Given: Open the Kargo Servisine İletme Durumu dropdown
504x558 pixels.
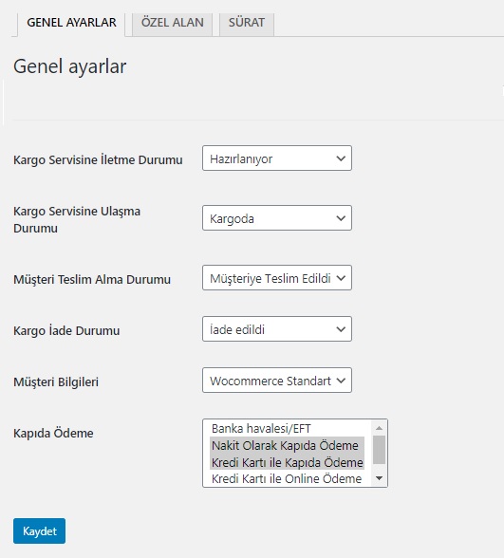Looking at the screenshot, I should pyautogui.click(x=277, y=158).
